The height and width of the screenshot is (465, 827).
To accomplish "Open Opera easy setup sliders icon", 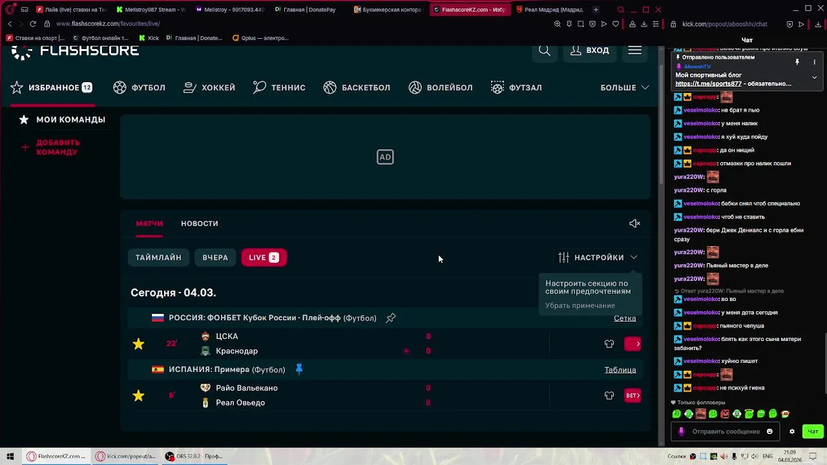I will pyautogui.click(x=656, y=24).
